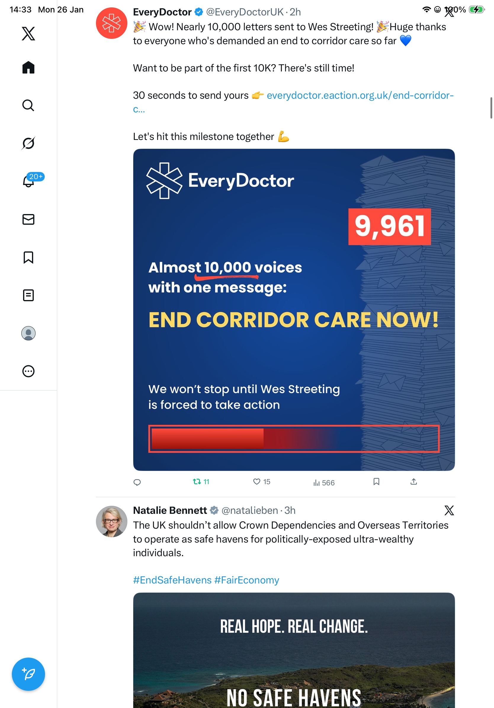Open the End Corridor Care image

click(294, 310)
